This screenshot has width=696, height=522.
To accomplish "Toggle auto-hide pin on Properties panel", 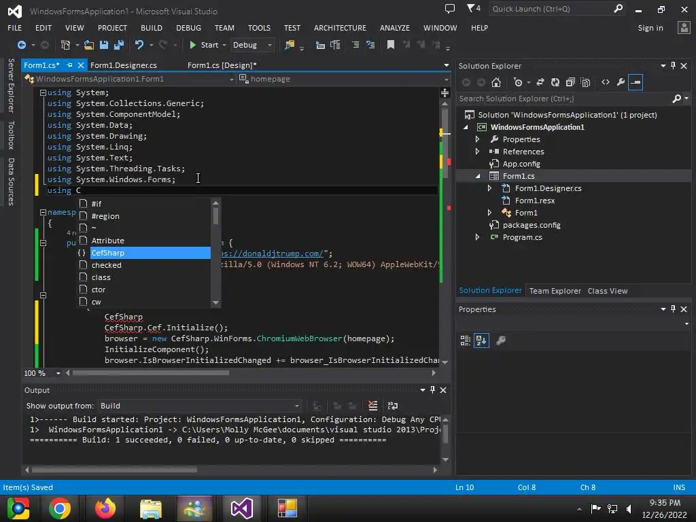I will 674,309.
